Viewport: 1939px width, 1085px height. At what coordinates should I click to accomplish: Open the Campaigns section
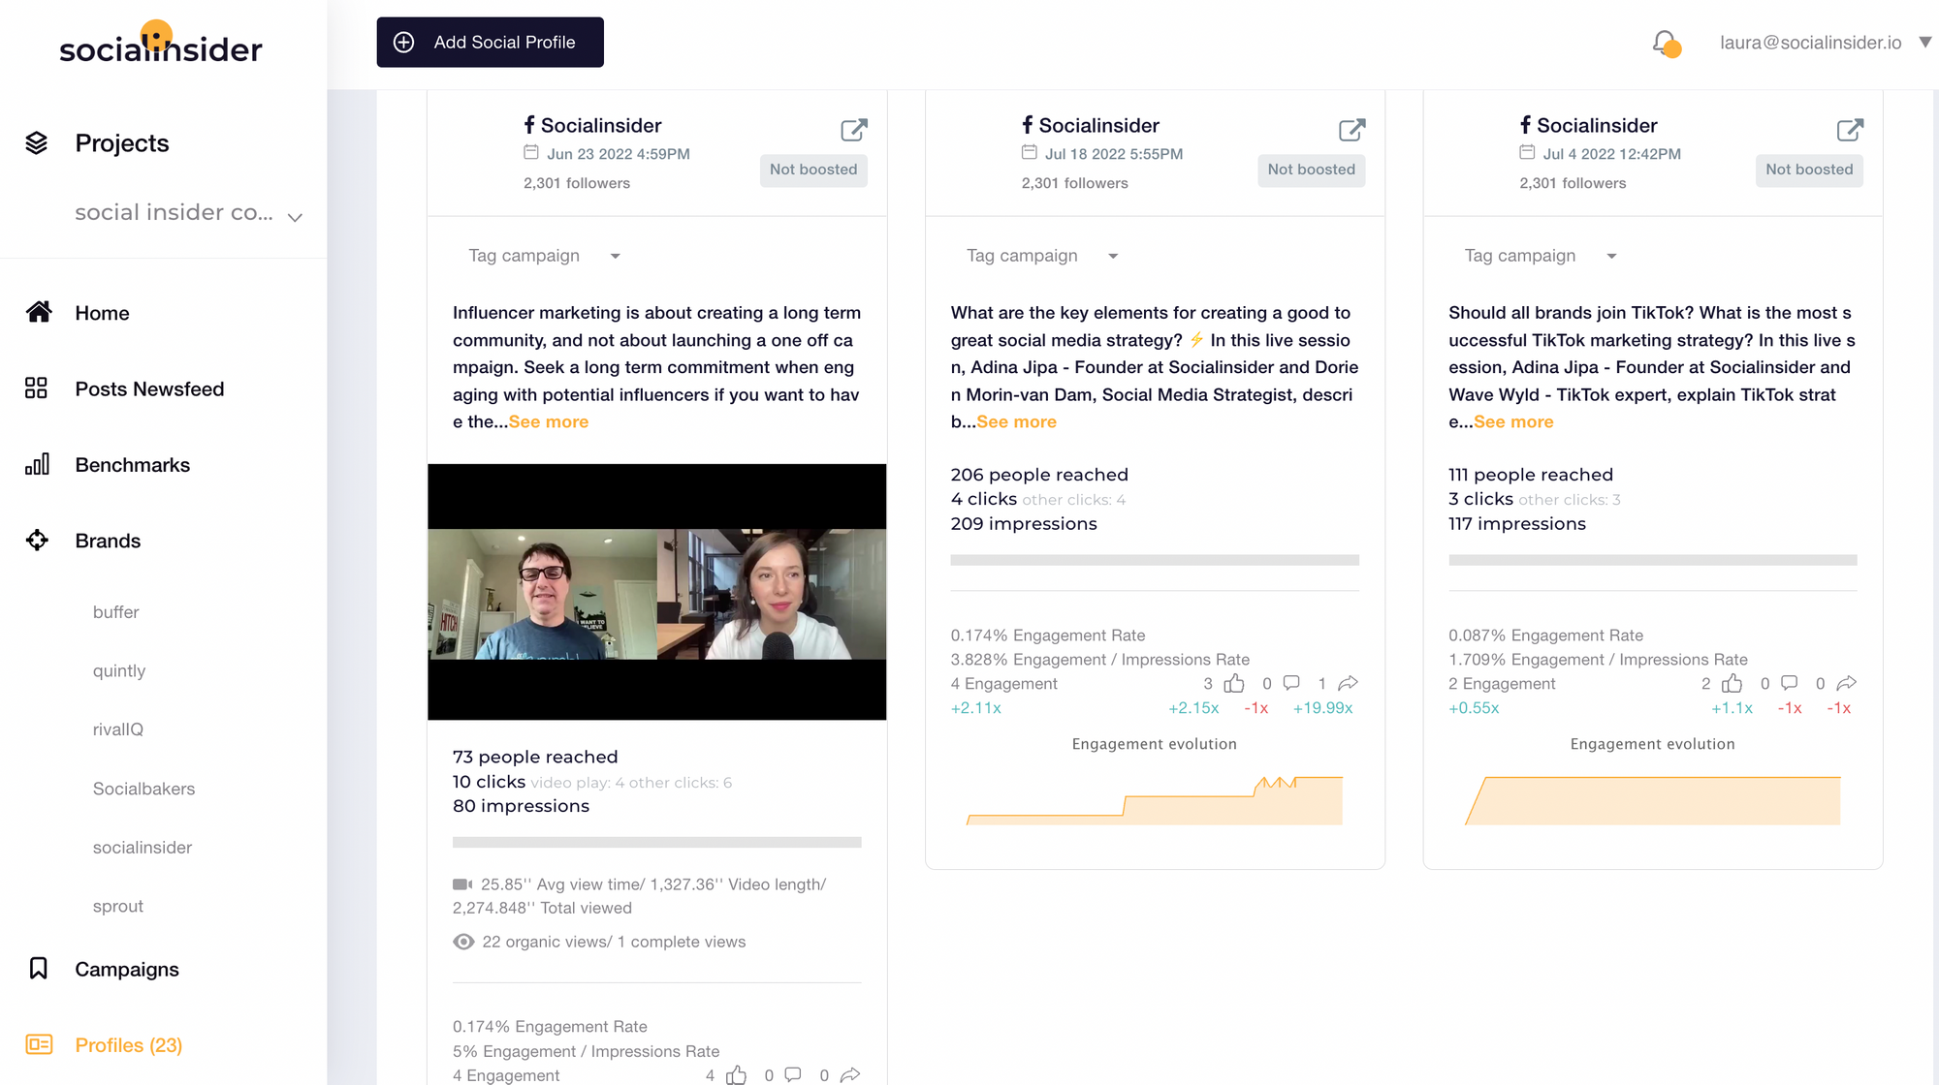(x=127, y=970)
